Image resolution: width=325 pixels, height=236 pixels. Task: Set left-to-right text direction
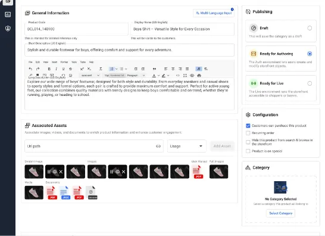point(199,69)
